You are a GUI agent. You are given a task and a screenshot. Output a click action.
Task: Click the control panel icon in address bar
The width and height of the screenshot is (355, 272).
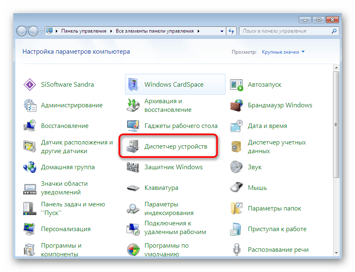tap(49, 31)
